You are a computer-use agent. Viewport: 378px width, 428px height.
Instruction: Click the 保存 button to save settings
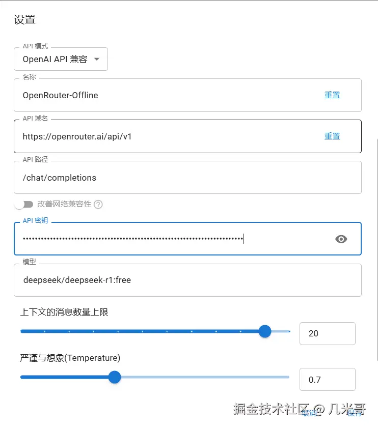355,413
